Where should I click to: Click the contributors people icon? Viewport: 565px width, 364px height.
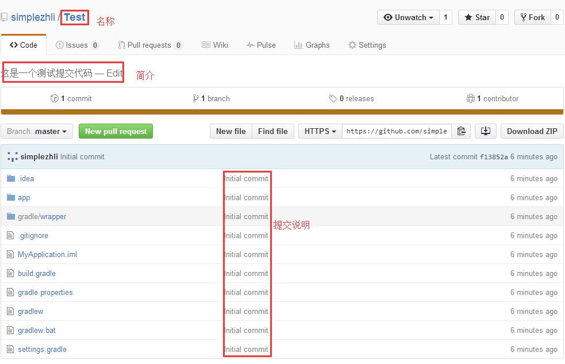click(x=471, y=98)
